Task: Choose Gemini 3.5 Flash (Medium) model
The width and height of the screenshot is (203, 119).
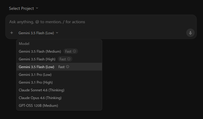Action: [59, 51]
